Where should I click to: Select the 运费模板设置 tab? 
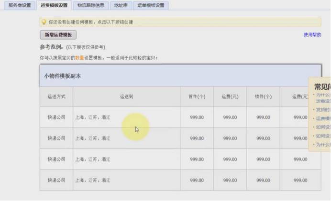pos(54,5)
